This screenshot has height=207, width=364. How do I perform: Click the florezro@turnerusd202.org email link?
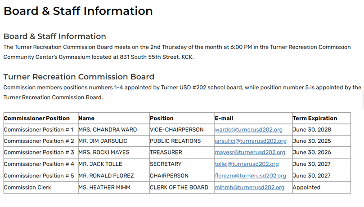250,176
